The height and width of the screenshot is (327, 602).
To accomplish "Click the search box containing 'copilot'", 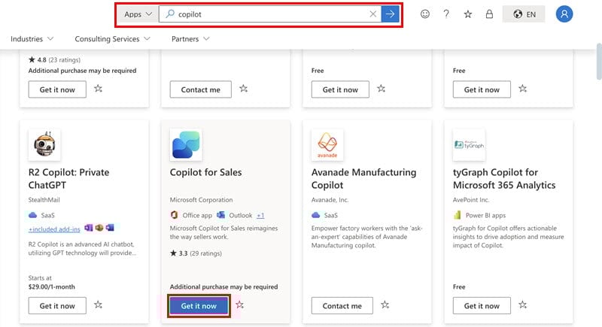I will [270, 14].
